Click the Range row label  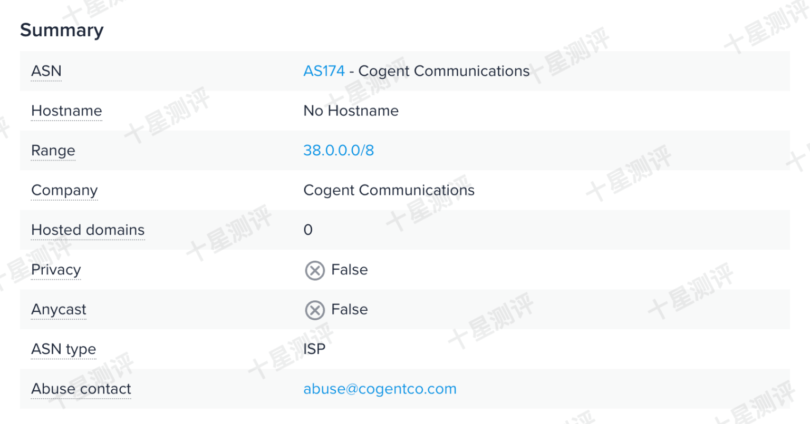53,151
